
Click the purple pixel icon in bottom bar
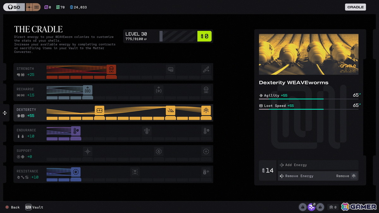(311, 207)
